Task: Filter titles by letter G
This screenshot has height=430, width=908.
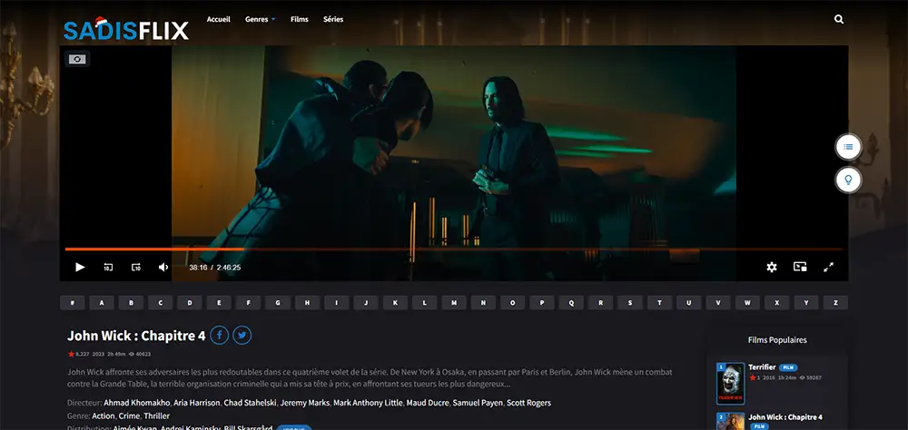Action: tap(278, 303)
